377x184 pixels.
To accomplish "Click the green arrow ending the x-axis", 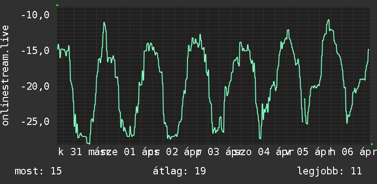I will pyautogui.click(x=372, y=144).
